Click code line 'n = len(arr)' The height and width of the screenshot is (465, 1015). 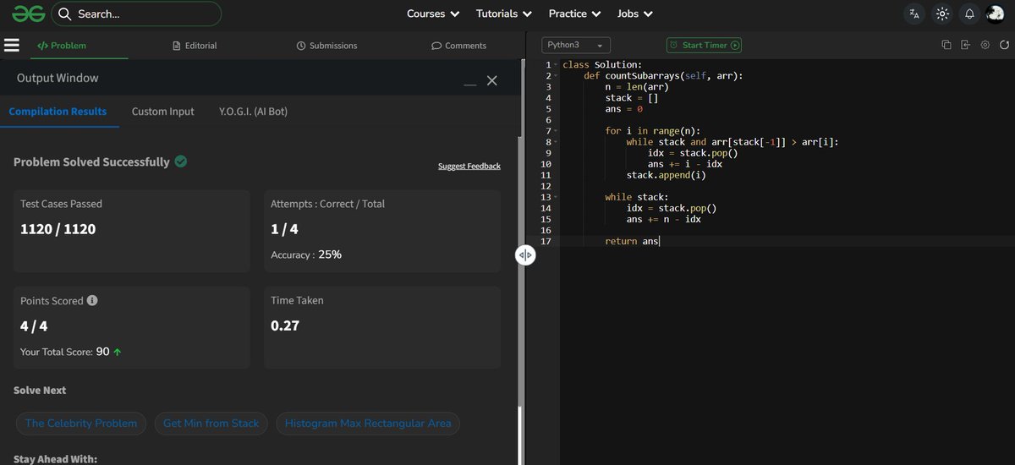point(637,87)
